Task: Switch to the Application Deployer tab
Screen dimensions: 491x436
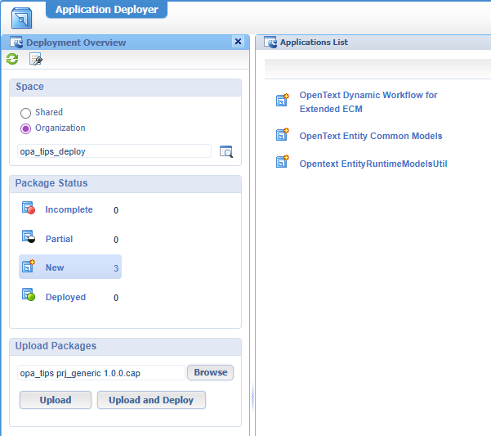Action: (107, 10)
